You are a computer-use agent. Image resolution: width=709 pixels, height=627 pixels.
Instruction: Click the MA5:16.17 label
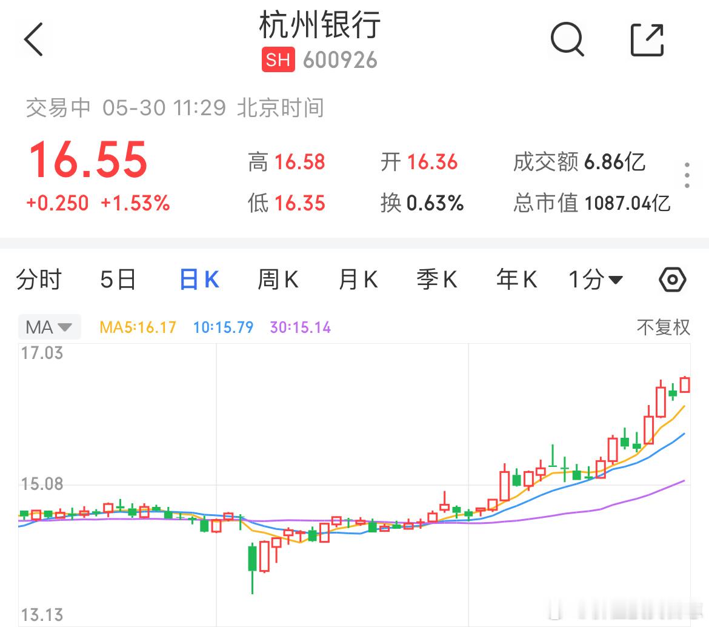(138, 327)
